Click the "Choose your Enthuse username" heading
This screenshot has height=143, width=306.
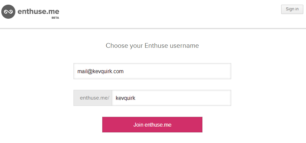pyautogui.click(x=152, y=46)
